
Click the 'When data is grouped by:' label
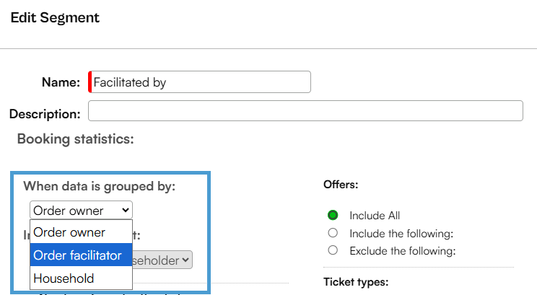click(100, 186)
